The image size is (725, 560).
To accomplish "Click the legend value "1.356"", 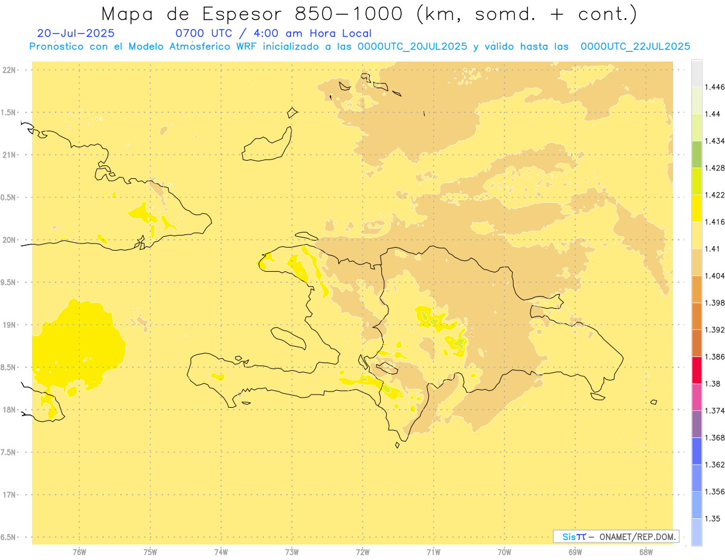I will pos(716,492).
